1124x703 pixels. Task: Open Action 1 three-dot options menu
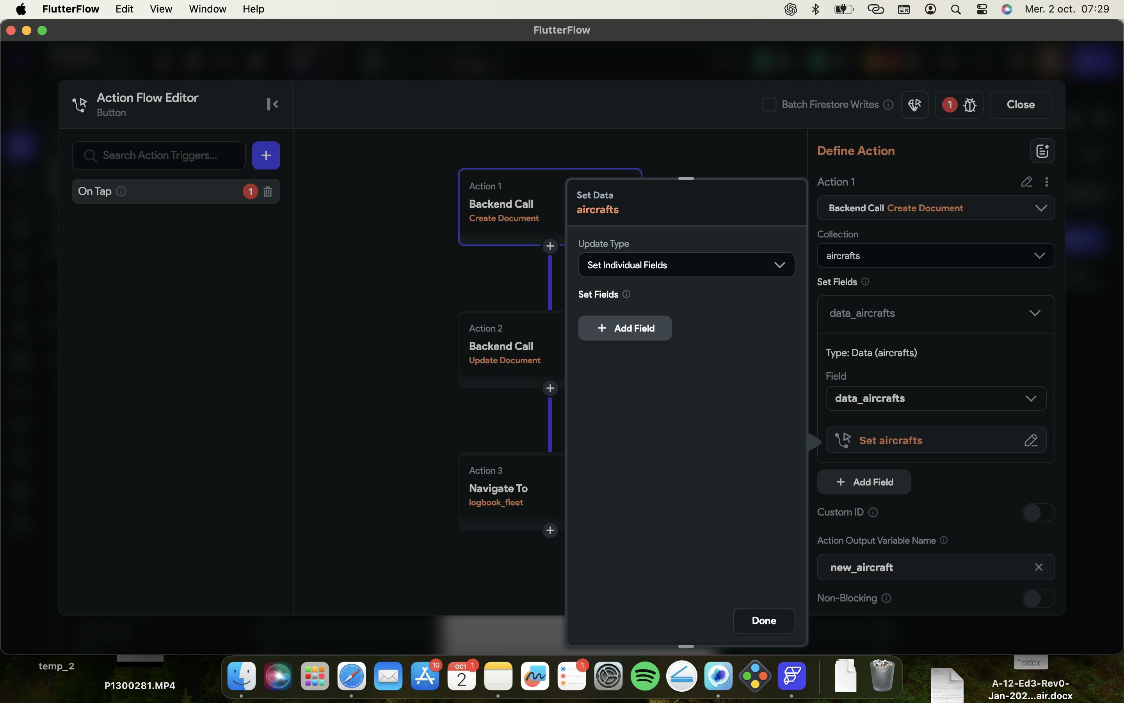point(1046,182)
